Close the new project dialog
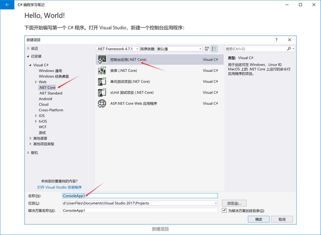 (x=289, y=40)
